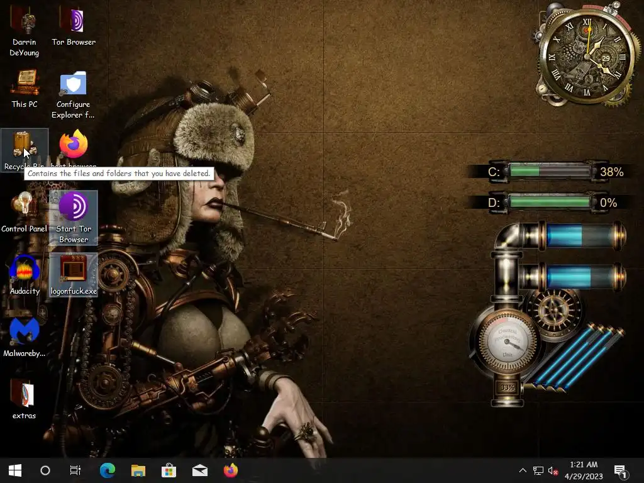Select the logonfuck.exe desktop file

[74, 275]
